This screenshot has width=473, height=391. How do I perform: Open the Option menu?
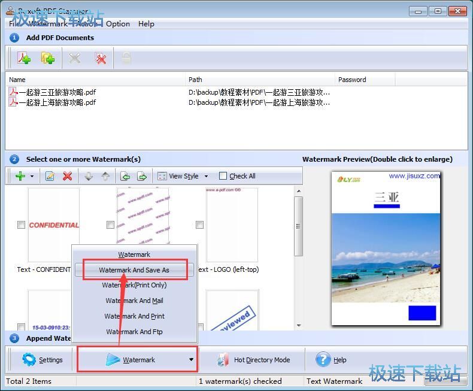click(118, 24)
